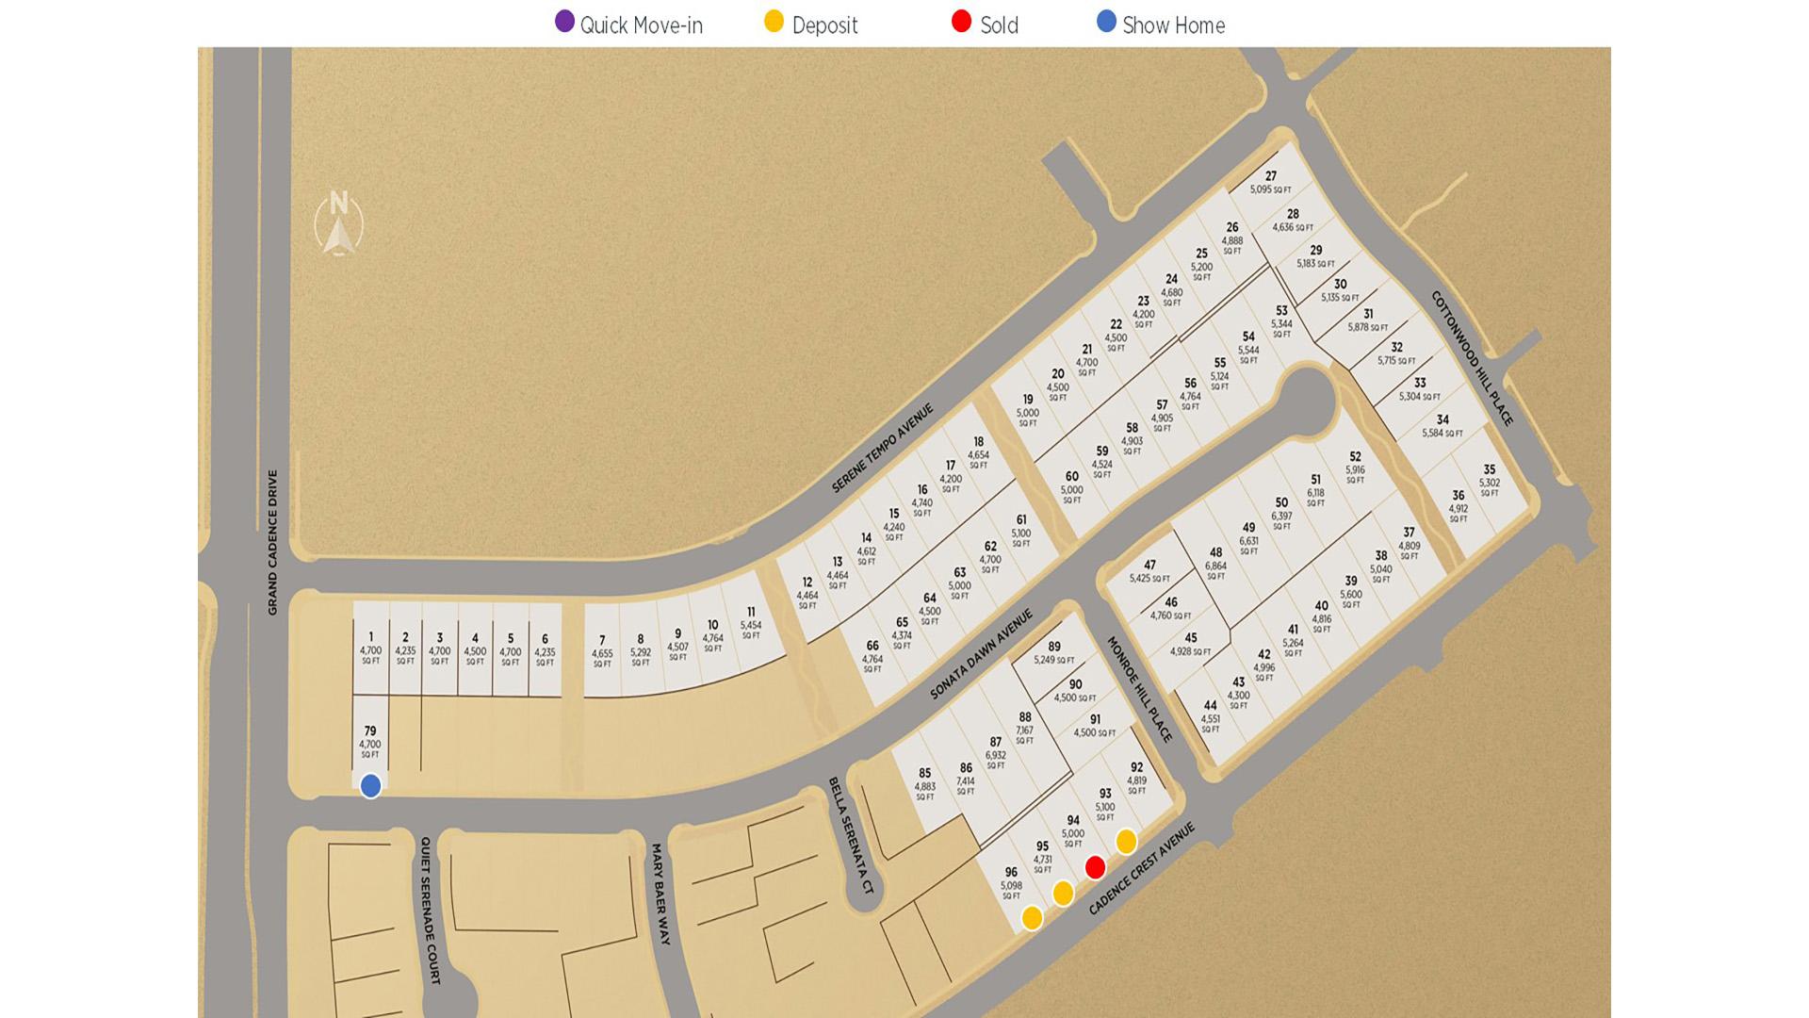
Task: Select lot 35 with 5,302 sq ft
Action: (x=1490, y=481)
